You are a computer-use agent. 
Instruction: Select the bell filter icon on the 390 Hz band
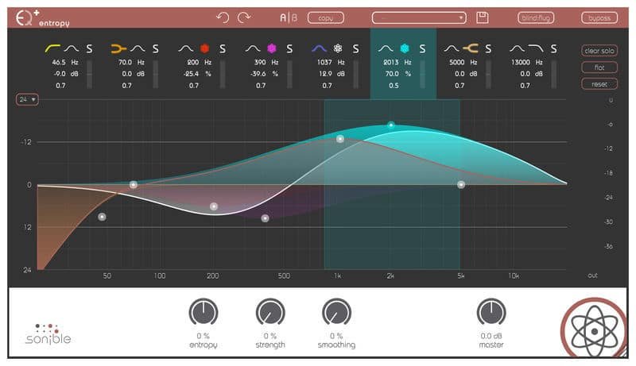tap(253, 48)
